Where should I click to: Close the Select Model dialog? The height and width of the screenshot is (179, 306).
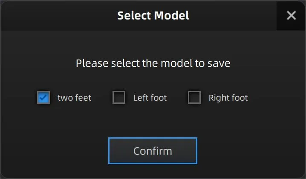tap(291, 16)
